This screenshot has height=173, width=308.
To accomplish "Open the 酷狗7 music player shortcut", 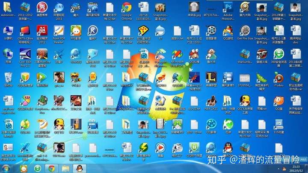I will coord(93,31).
